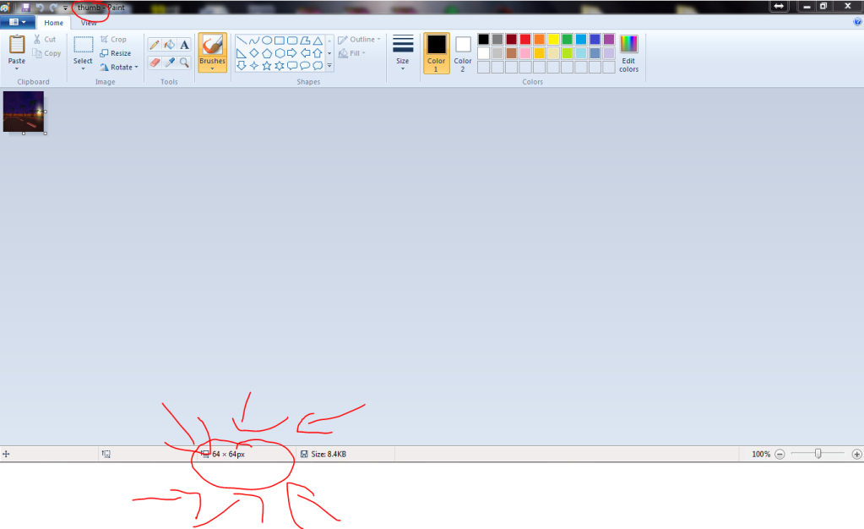Pick the Color picker eyedropper tool

tap(169, 63)
